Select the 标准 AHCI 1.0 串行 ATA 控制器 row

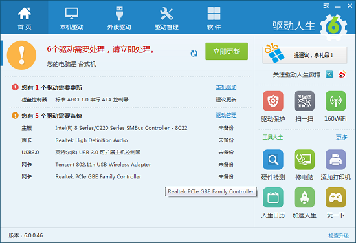click(129, 100)
